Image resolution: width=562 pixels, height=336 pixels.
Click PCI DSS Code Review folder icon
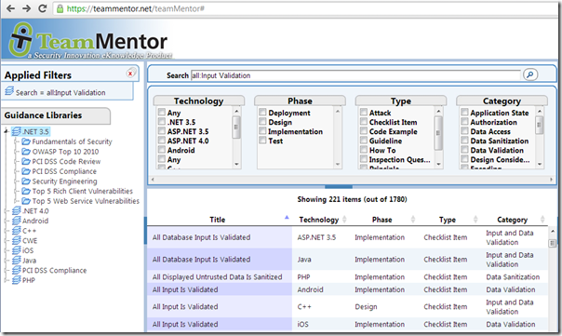[x=26, y=161]
